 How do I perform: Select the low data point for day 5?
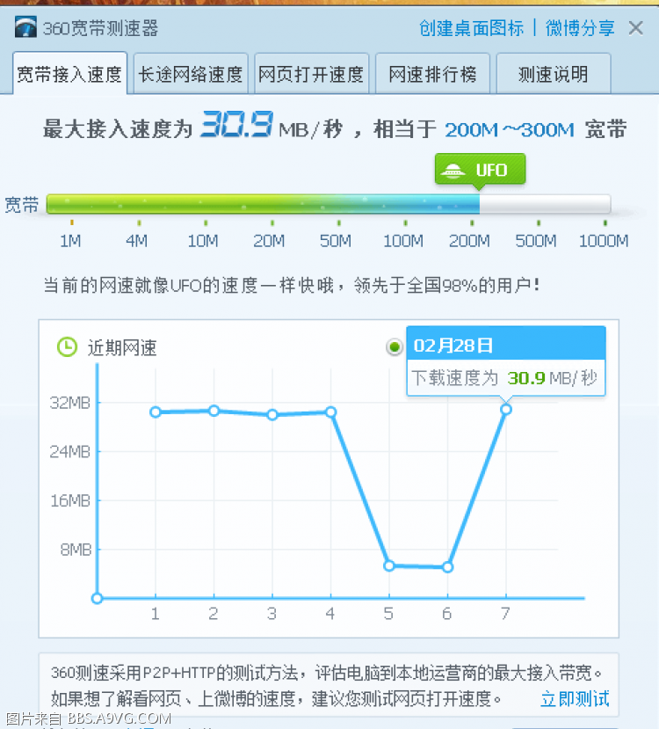pyautogui.click(x=389, y=565)
